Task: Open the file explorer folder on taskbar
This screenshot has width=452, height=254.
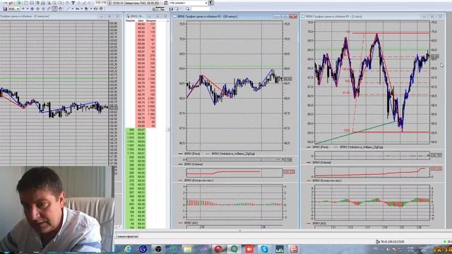Action: pos(188,249)
